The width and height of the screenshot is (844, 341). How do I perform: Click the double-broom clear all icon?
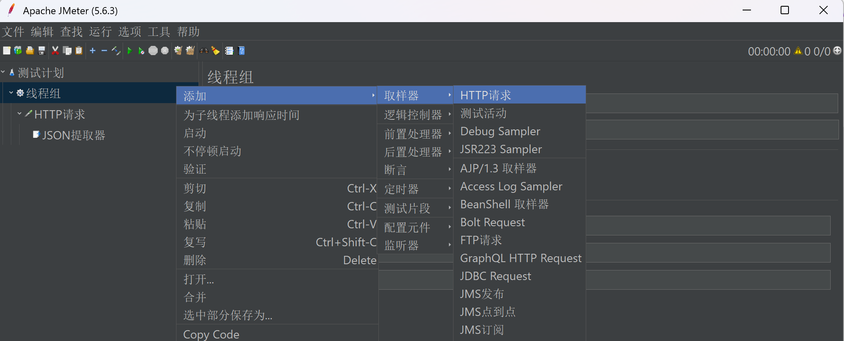click(x=190, y=51)
